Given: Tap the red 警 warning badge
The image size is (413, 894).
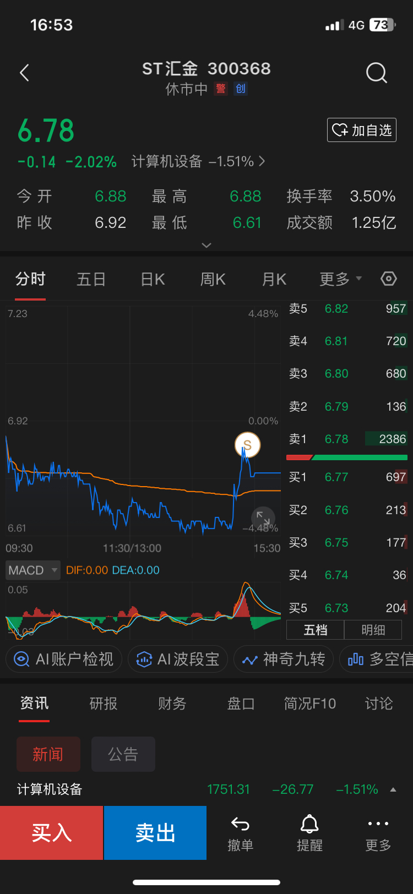Looking at the screenshot, I should tap(221, 89).
